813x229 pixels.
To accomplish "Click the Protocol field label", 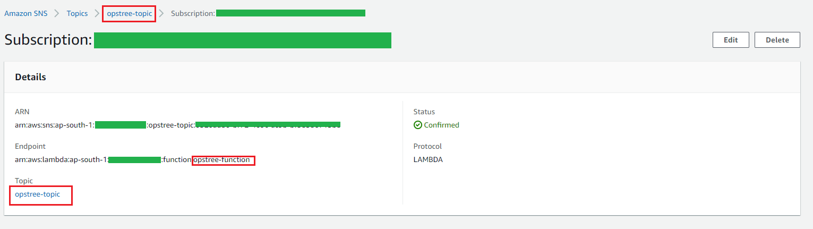I will click(427, 146).
